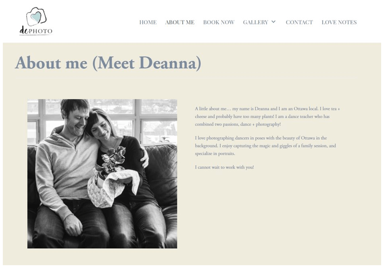Select the ABOUT ME menu item

point(180,23)
